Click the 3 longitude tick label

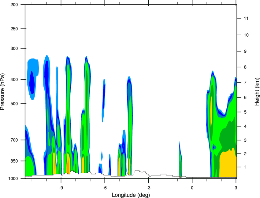pos(236,188)
